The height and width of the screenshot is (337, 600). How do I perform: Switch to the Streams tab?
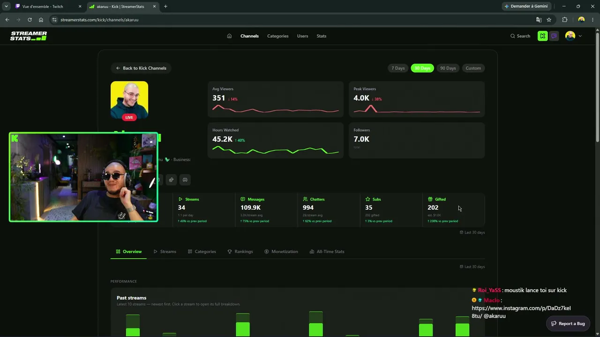coord(165,252)
